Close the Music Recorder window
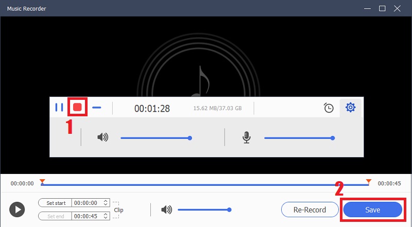The height and width of the screenshot is (227, 412). 397,8
